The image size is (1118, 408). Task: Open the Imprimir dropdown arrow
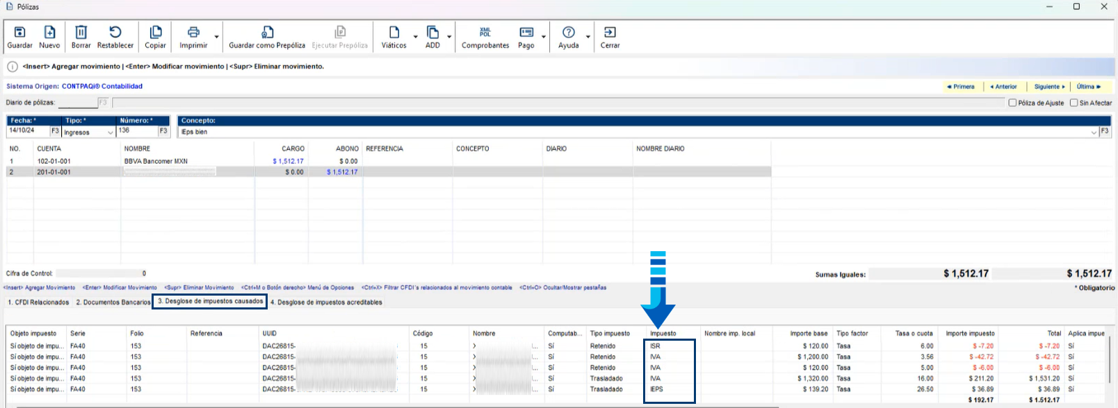point(217,37)
